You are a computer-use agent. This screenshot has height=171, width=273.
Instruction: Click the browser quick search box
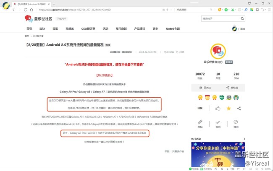click(192, 10)
